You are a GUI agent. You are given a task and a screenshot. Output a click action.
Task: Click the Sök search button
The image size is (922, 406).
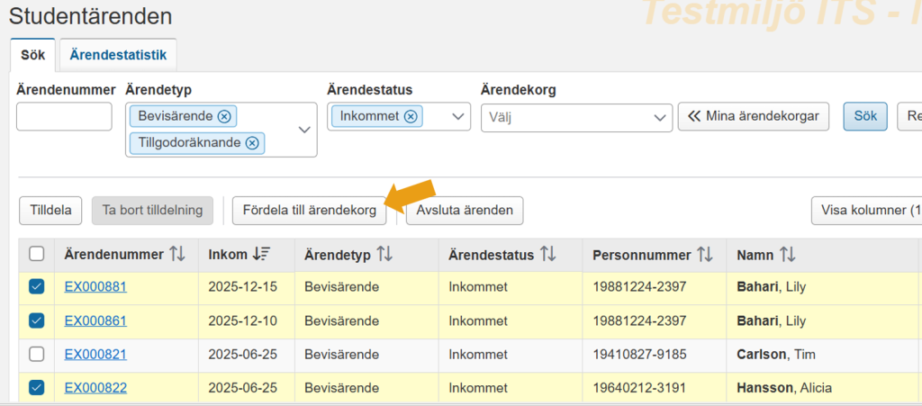pos(865,116)
